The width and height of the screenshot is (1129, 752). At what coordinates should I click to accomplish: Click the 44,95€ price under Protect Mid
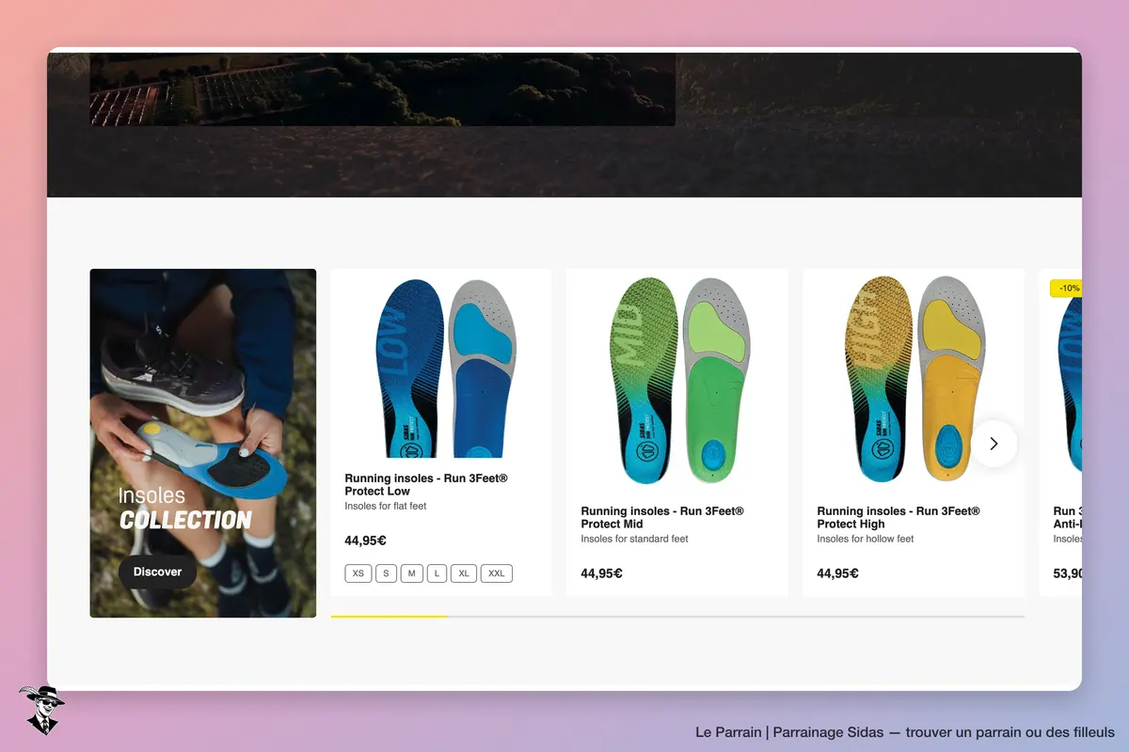[x=602, y=573]
